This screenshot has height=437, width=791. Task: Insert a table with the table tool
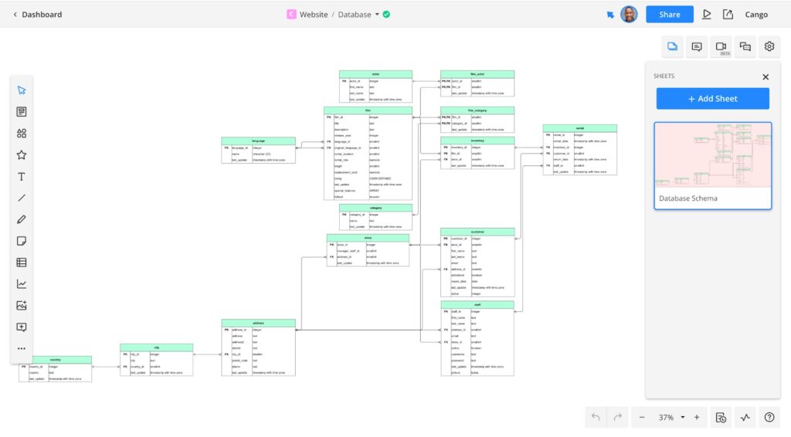pos(22,263)
